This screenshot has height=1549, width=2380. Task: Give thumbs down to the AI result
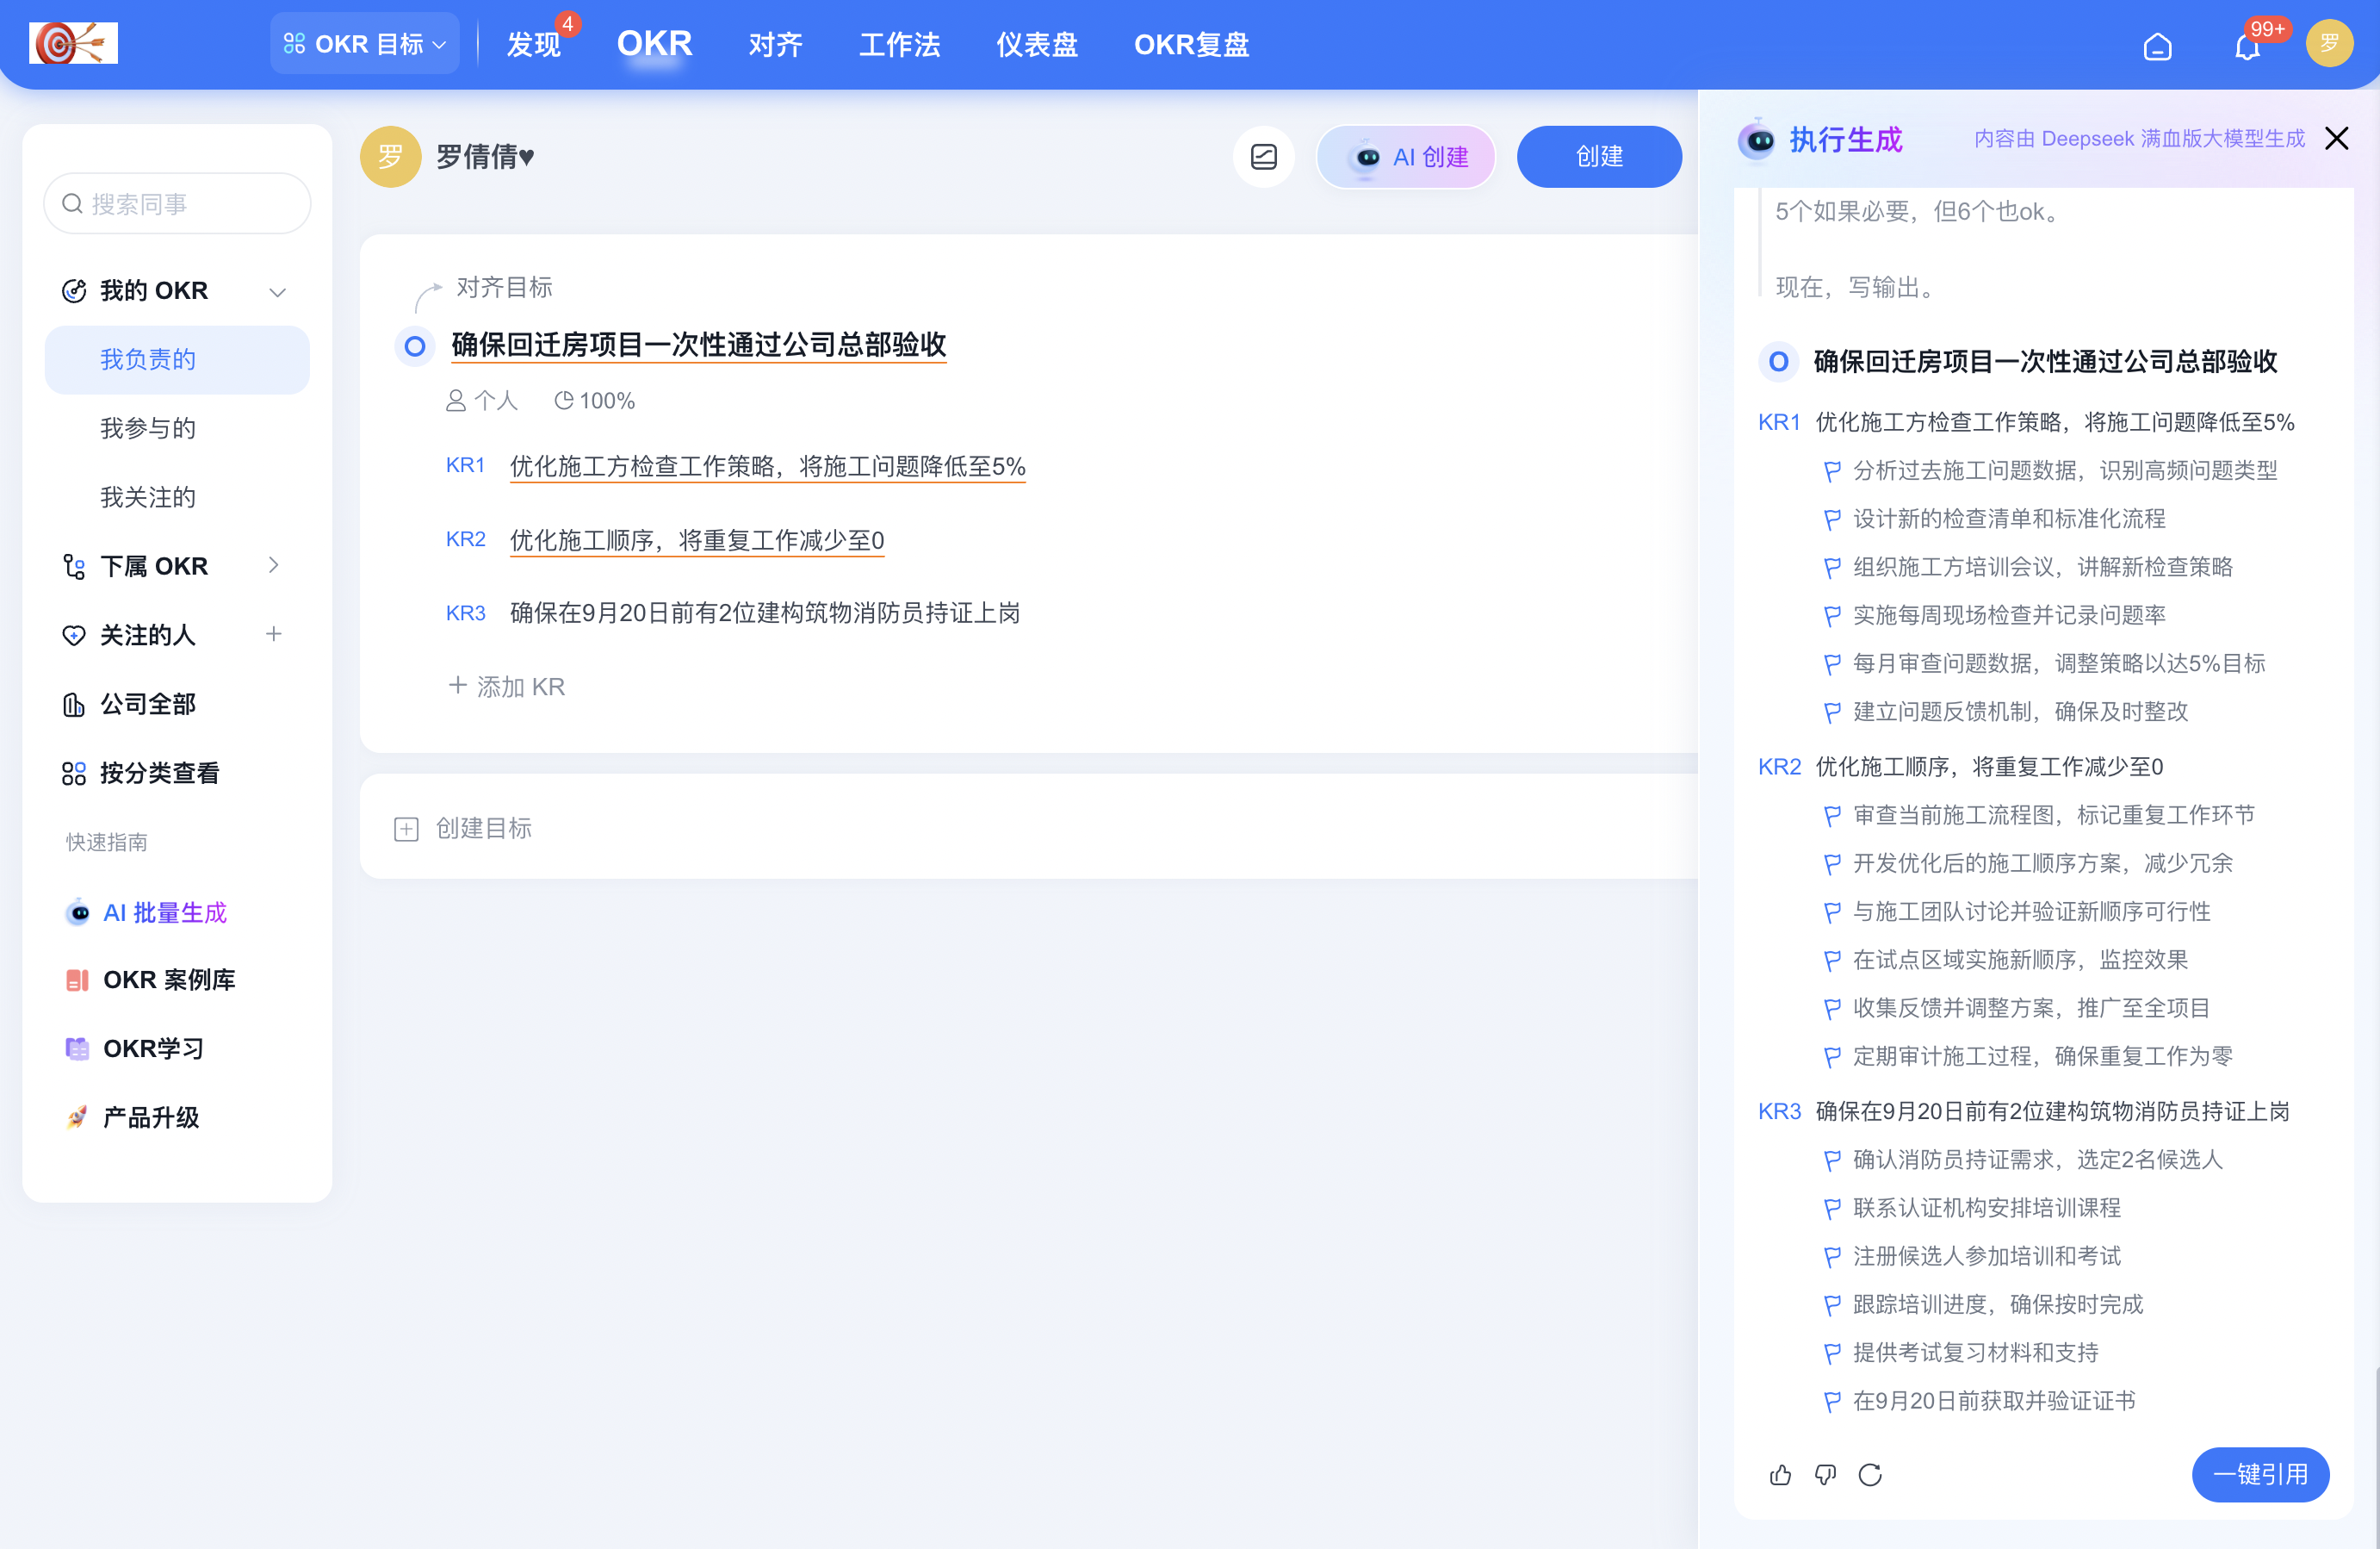1825,1474
